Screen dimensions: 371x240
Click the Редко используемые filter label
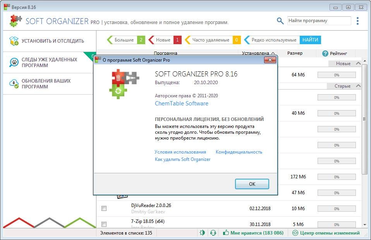click(274, 40)
